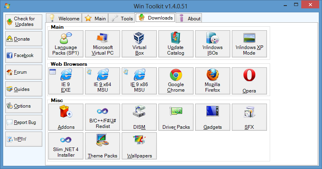Launch the Windows XP Mode download
Screen dimensions: 322x169
[x=249, y=45]
